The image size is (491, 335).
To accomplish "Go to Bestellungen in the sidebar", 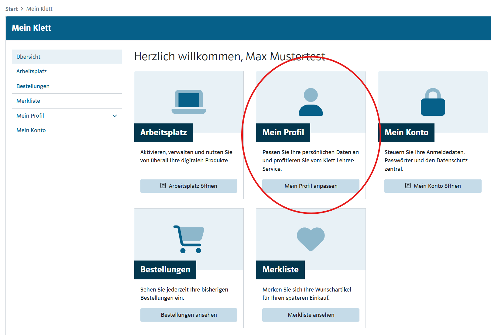I will 33,86.
